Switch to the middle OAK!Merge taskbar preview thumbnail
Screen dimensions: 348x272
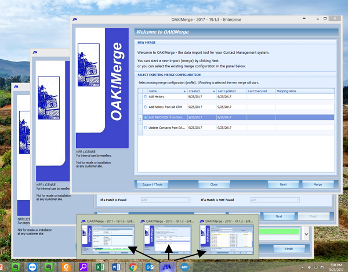(x=168, y=240)
